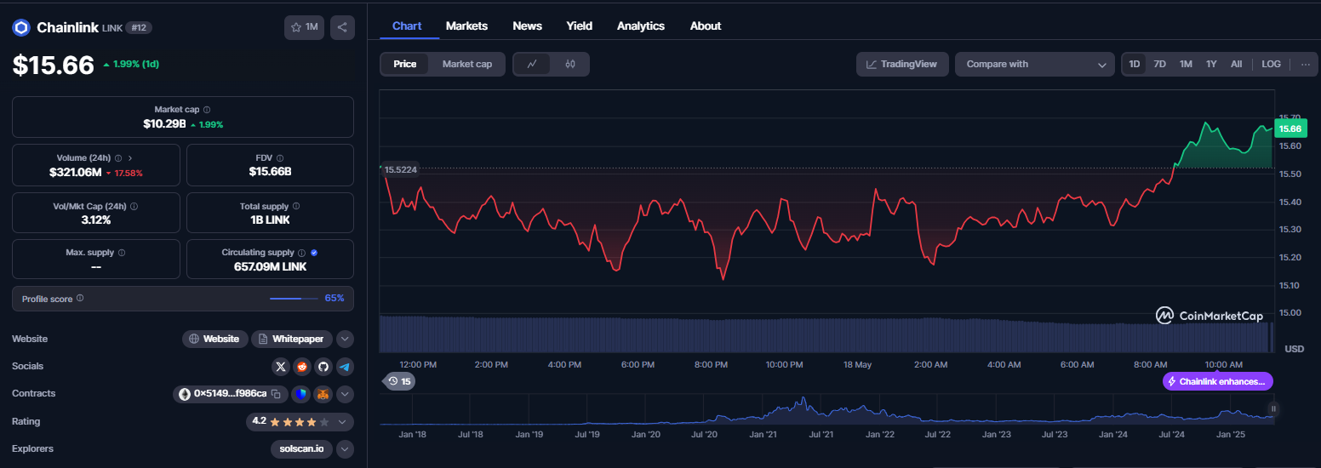The image size is (1321, 468).
Task: Open the chart more options (three dots) menu
Action: pos(1306,64)
